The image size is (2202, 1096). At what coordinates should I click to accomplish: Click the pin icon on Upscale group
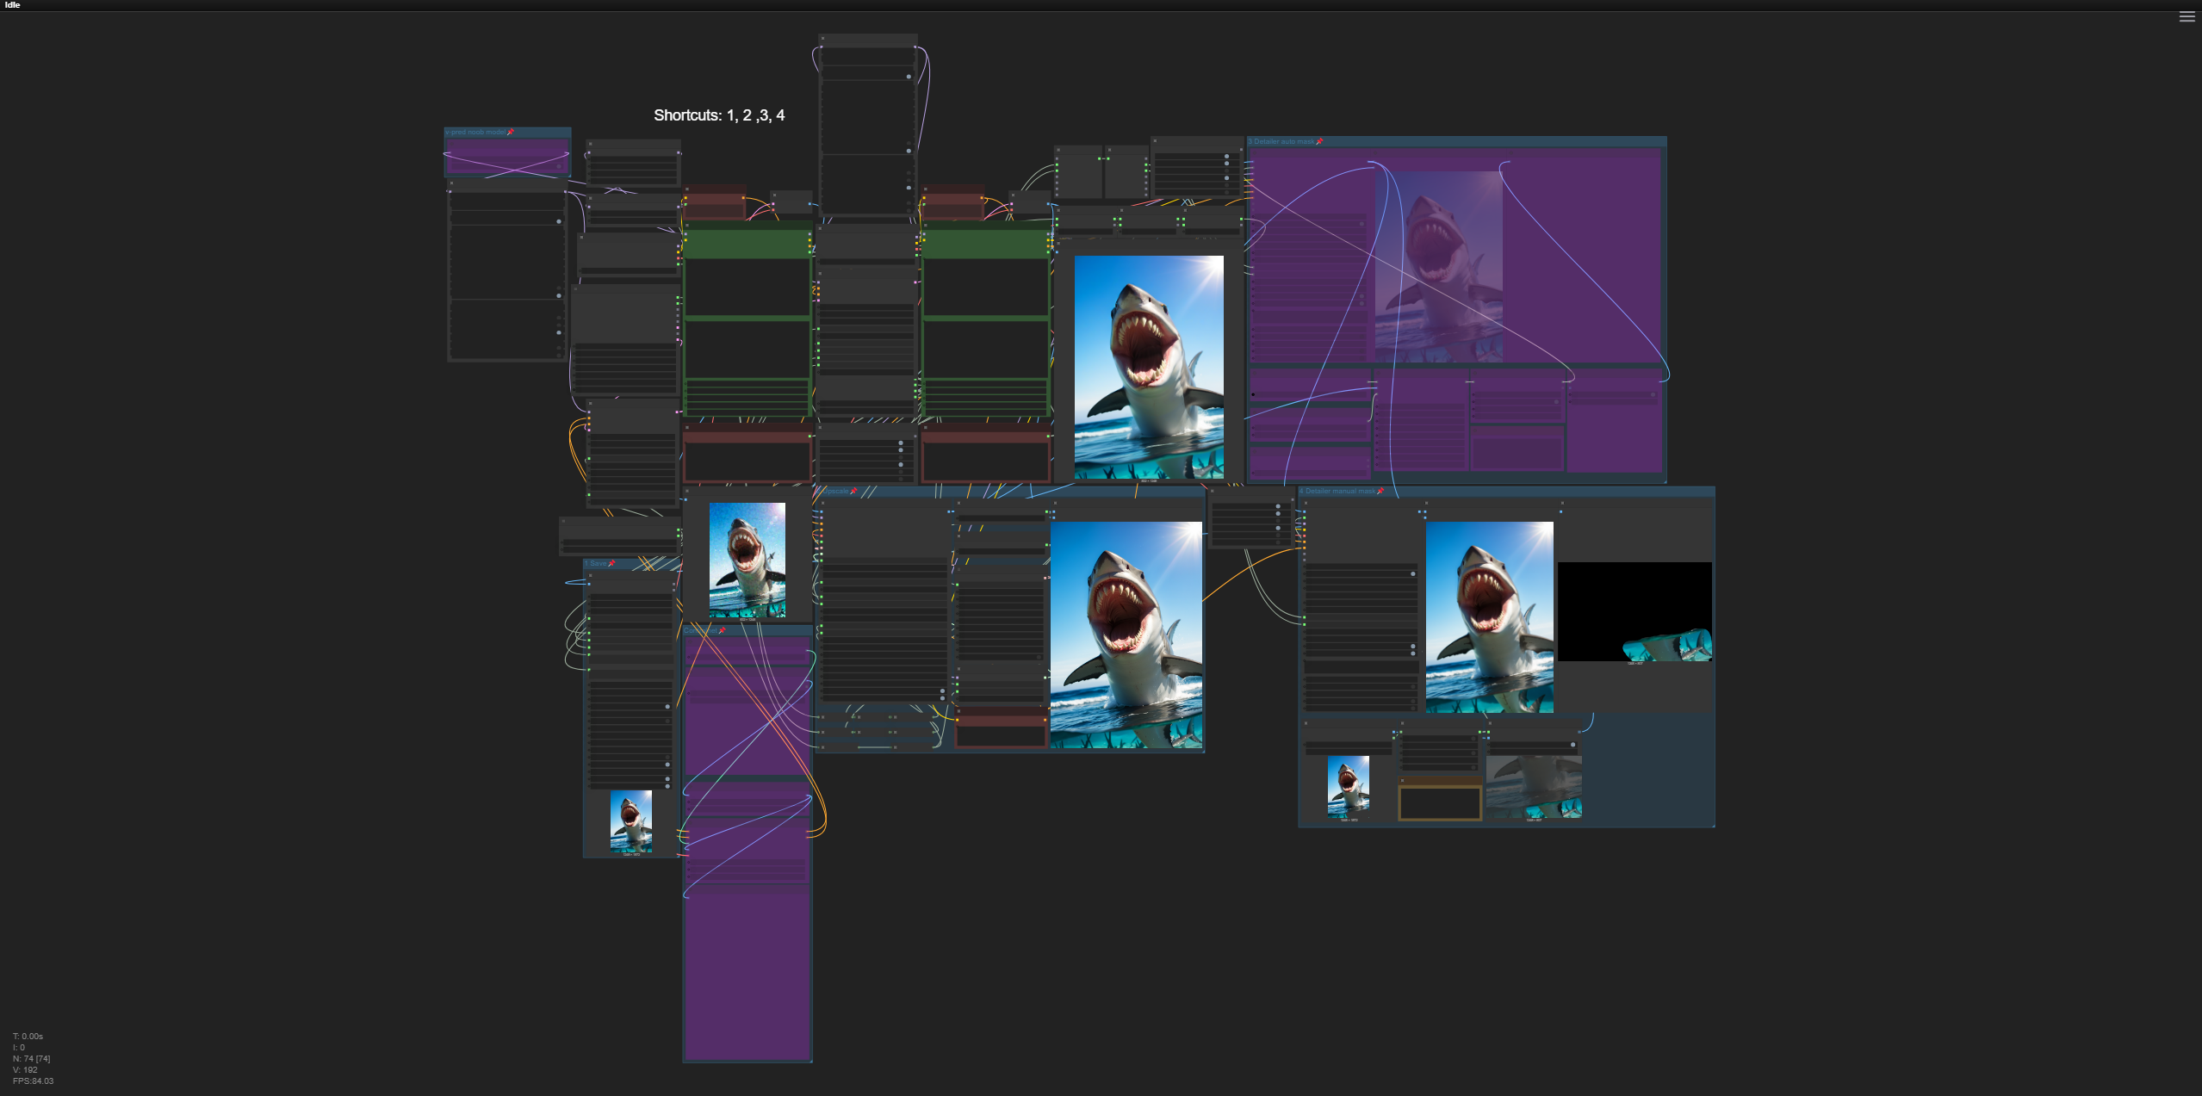tap(853, 492)
